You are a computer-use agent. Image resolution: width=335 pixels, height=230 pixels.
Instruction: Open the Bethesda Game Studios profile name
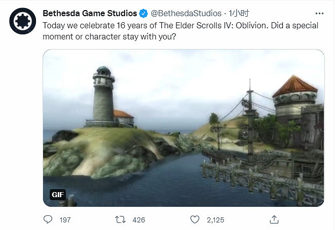tap(90, 14)
